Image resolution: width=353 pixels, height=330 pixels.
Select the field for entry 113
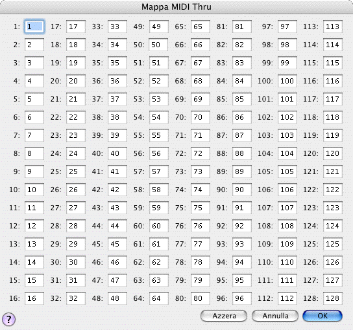pos(333,27)
